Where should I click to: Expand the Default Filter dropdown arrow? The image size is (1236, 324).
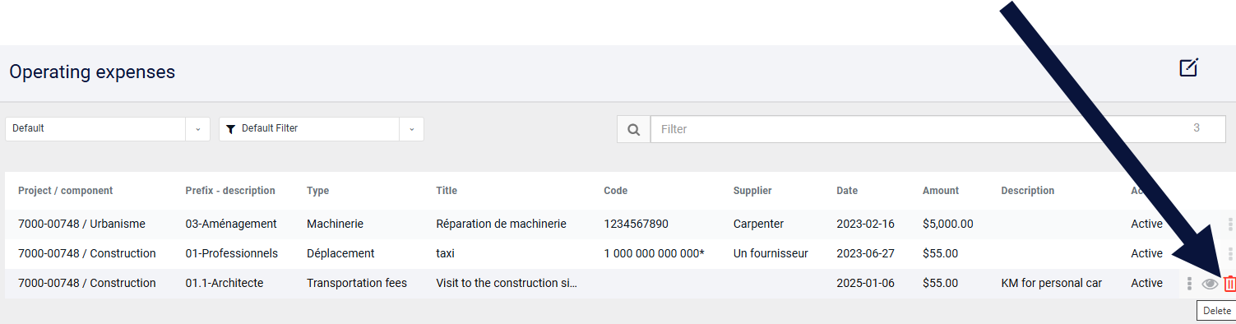pyautogui.click(x=411, y=129)
